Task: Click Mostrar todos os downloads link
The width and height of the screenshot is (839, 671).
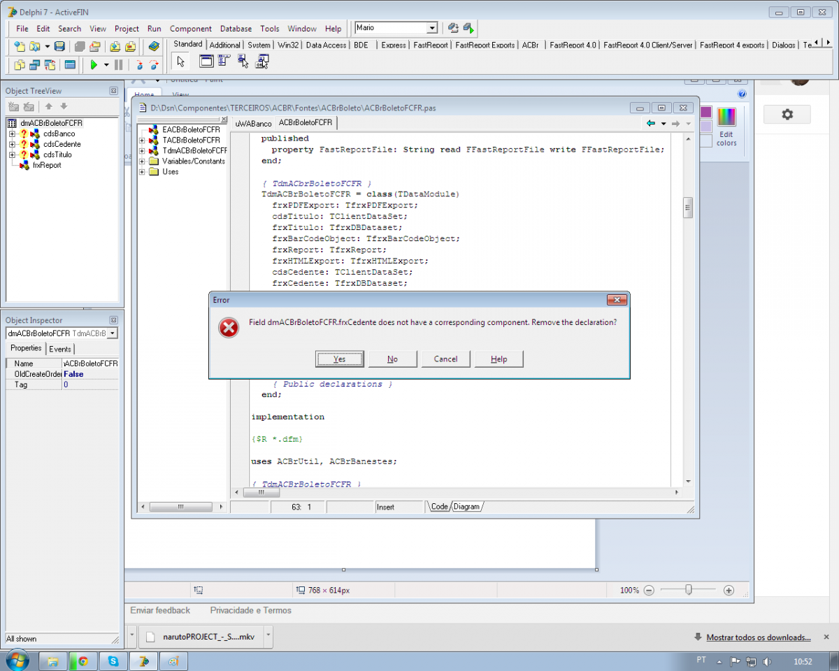Action: [759, 637]
